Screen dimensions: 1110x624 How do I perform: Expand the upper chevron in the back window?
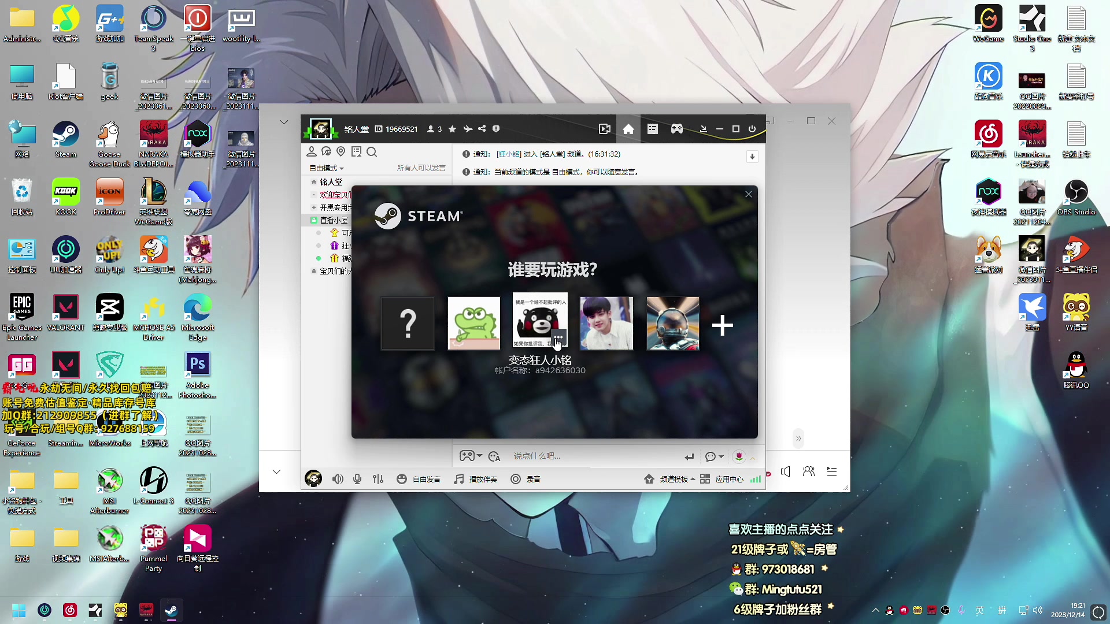(x=283, y=122)
